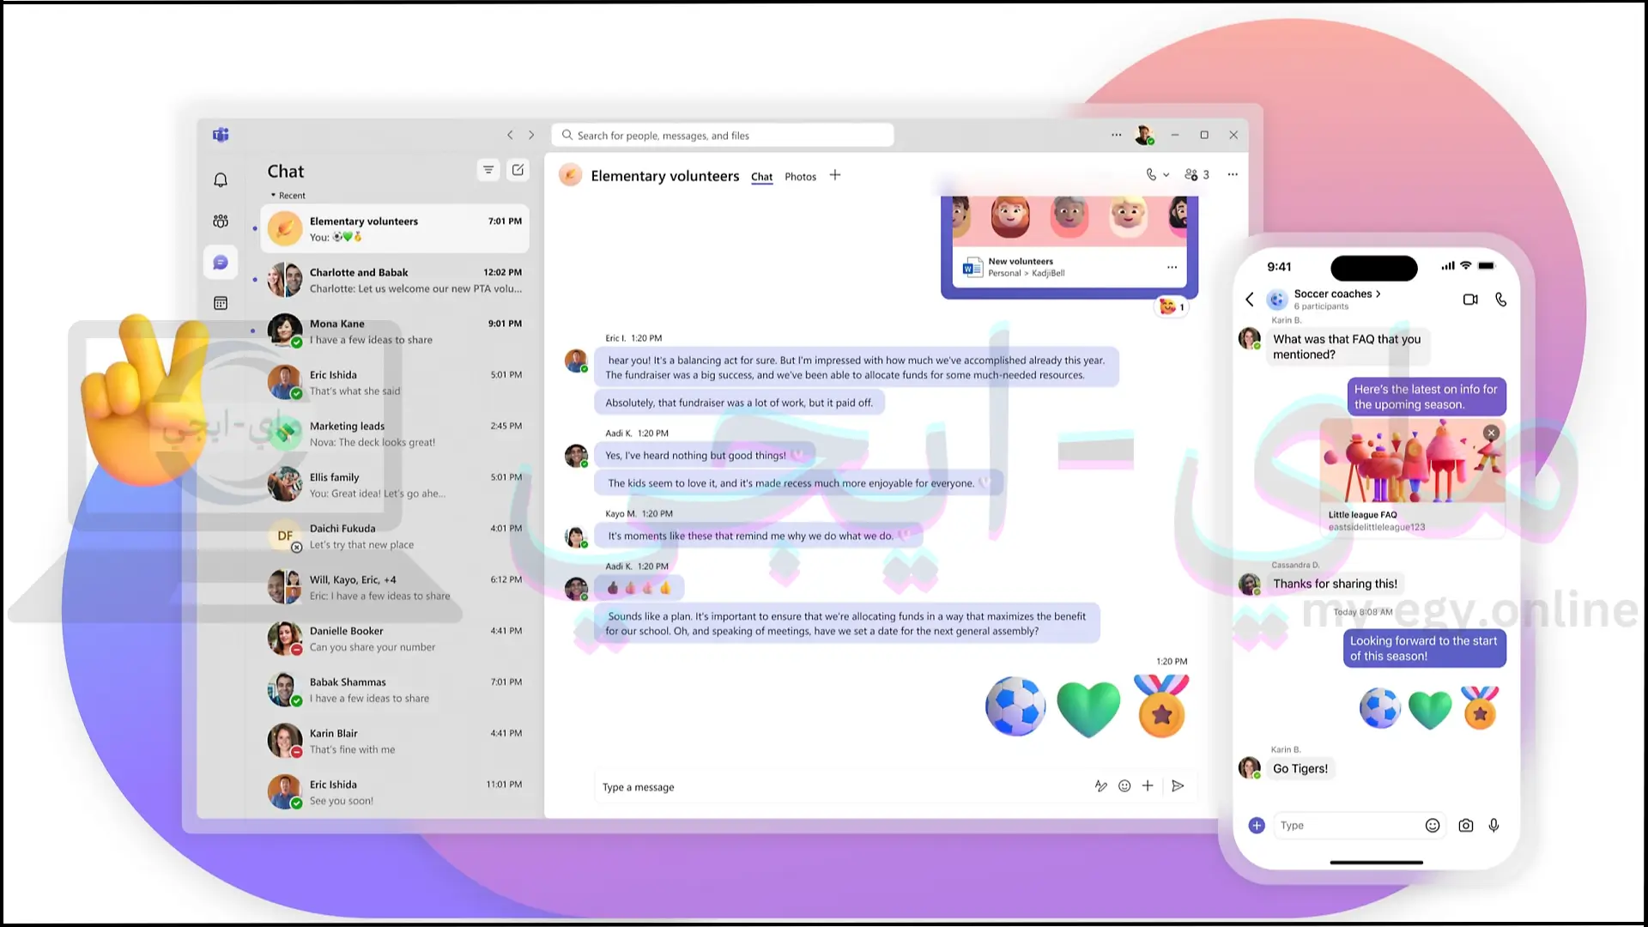Click the video call icon in Soccer coaches chat
The height and width of the screenshot is (927, 1648).
1470,299
